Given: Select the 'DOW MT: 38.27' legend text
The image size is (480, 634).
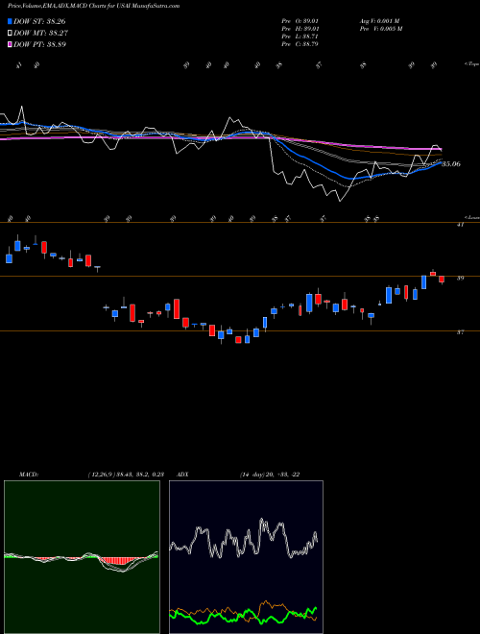Looking at the screenshot, I should (40, 34).
